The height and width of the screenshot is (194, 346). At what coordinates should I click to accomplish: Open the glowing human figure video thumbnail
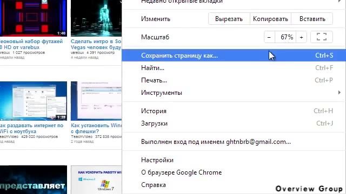(x=96, y=18)
